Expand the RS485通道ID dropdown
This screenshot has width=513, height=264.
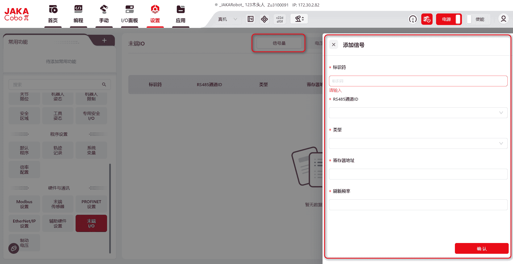[x=418, y=113]
